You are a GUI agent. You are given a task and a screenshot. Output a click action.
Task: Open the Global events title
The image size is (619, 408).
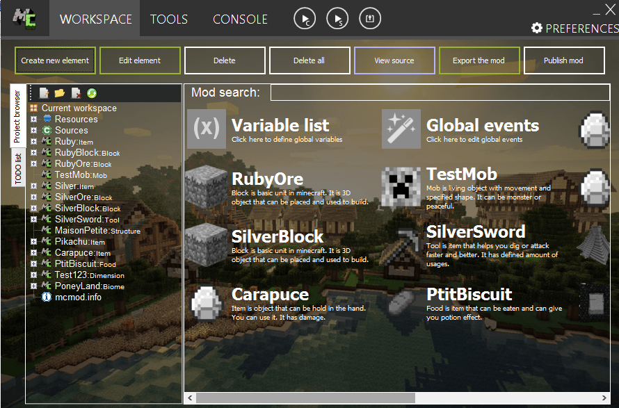click(x=483, y=126)
